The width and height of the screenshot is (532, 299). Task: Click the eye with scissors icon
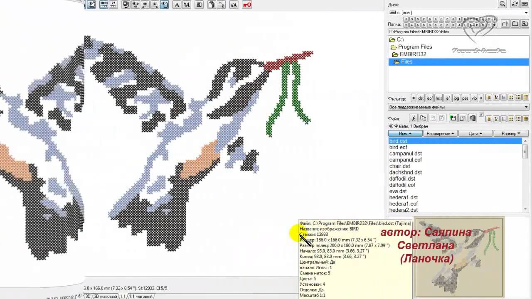[135, 5]
